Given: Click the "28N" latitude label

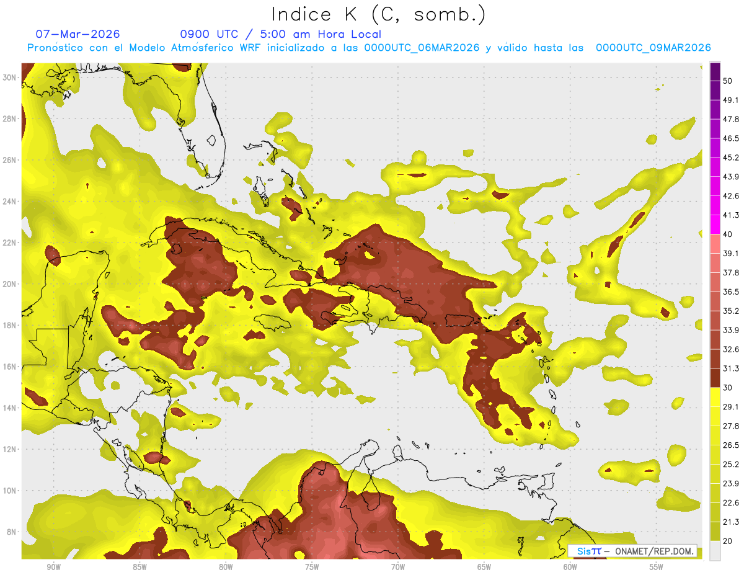Looking at the screenshot, I should coord(9,118).
